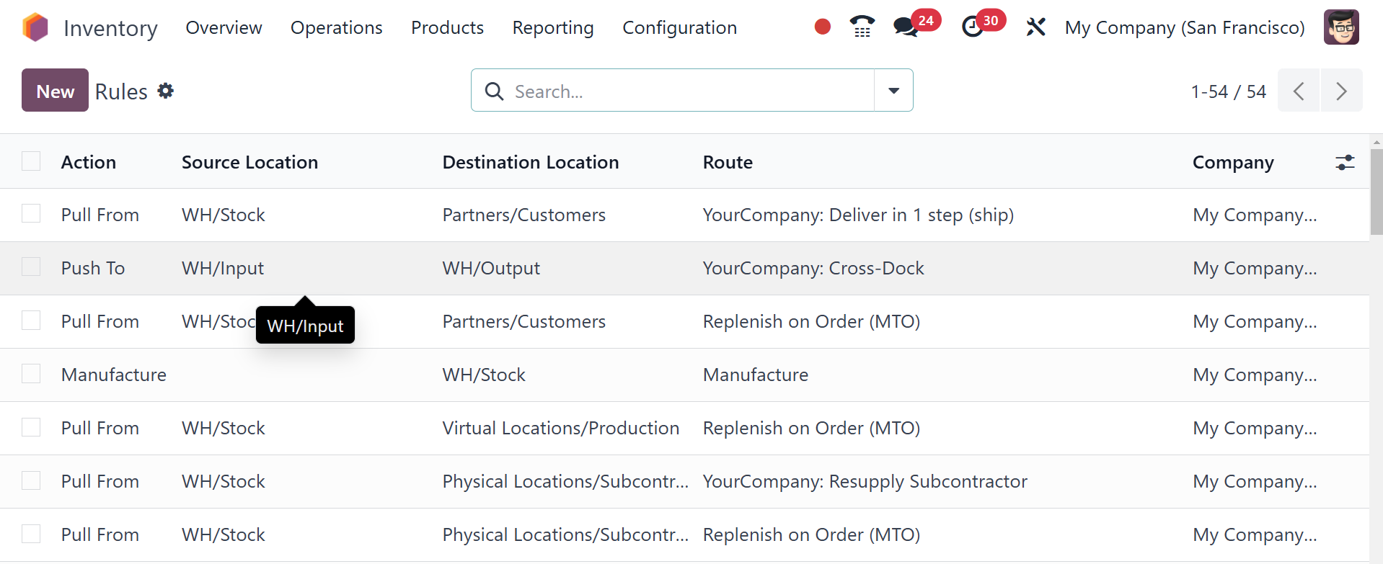Toggle the select-all rows checkbox
Viewport: 1383px width, 564px height.
31,161
